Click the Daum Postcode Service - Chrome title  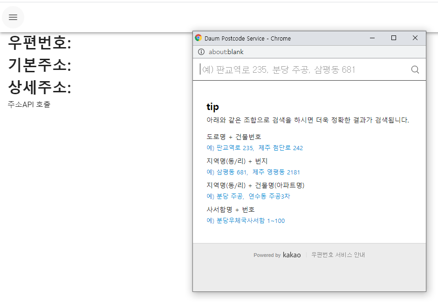coord(247,39)
